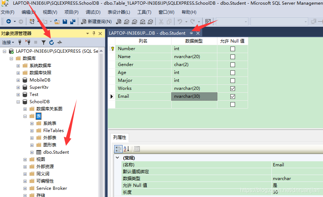Click the copy icon in the toolbar
The image size is (323, 197).
click(169, 22)
